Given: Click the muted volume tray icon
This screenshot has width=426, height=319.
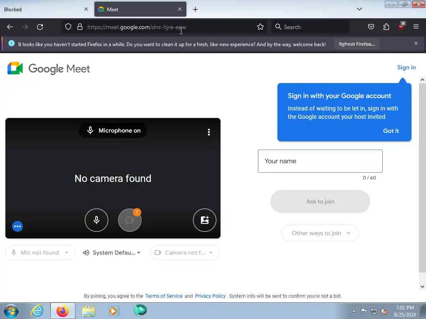Looking at the screenshot, I should [384, 312].
